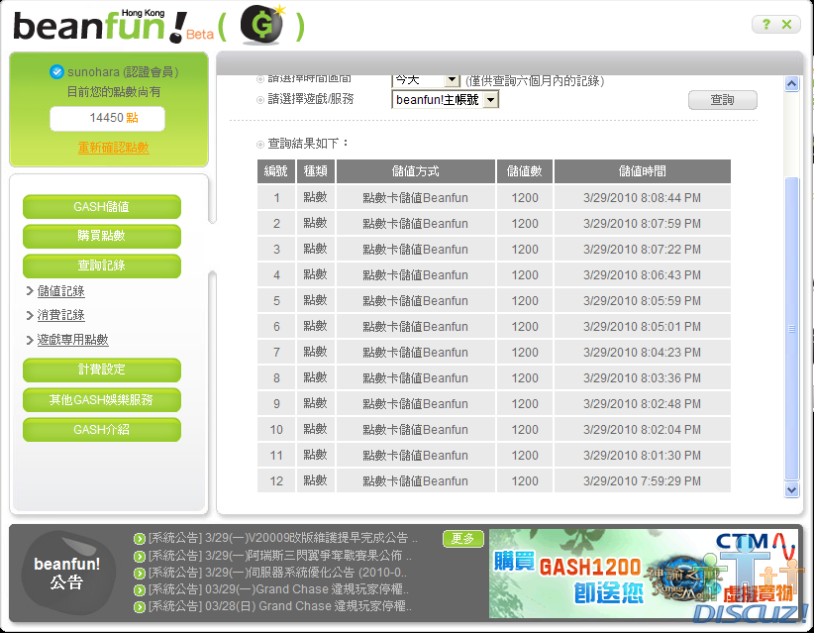The height and width of the screenshot is (633, 814).
Task: Click time cell 3/29/2010 8:05:01 PM
Action: click(642, 327)
